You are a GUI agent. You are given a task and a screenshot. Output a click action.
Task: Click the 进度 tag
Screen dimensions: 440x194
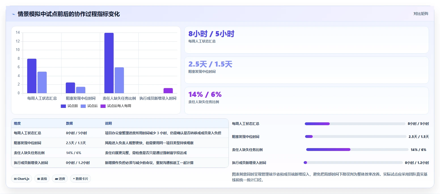coord(60,179)
